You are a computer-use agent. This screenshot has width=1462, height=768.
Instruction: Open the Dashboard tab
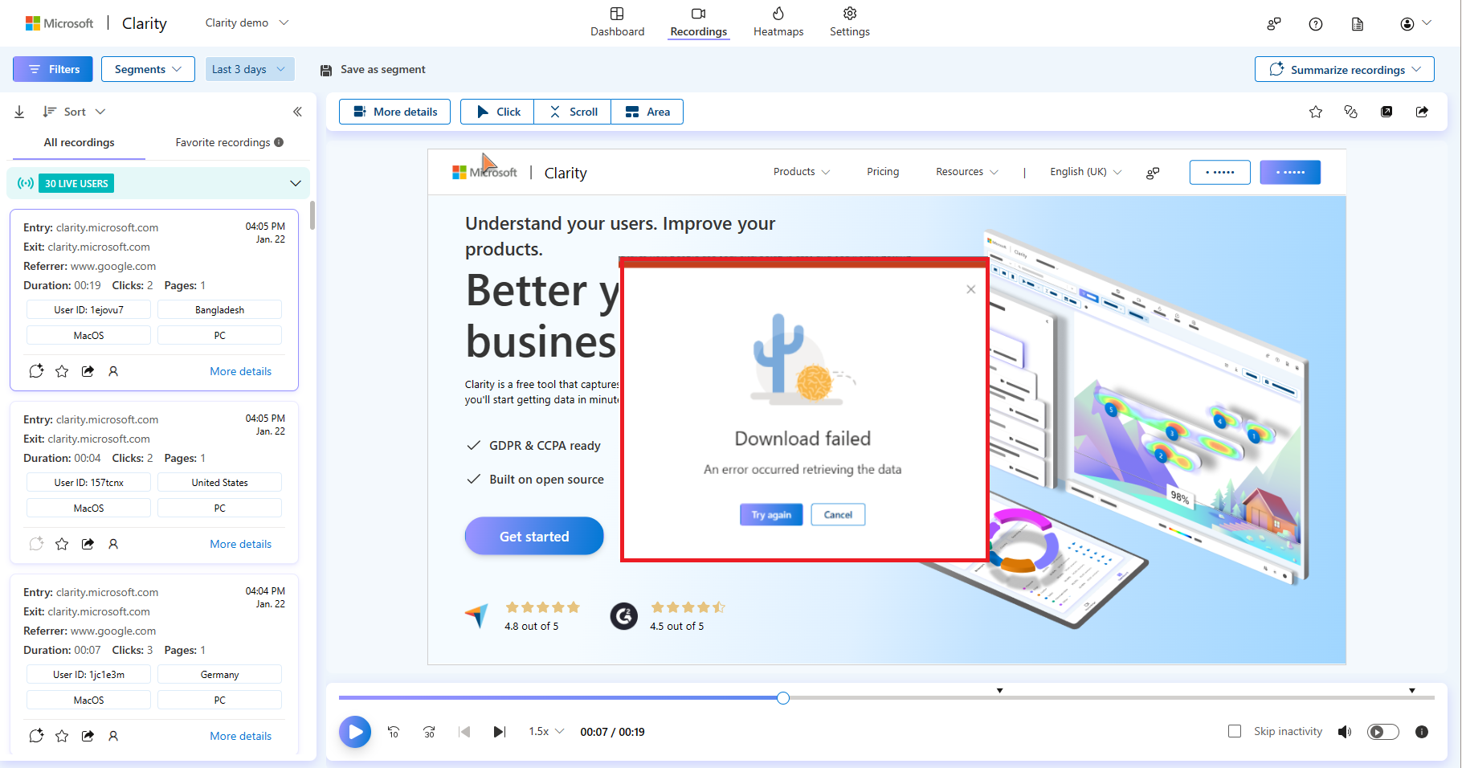(617, 22)
